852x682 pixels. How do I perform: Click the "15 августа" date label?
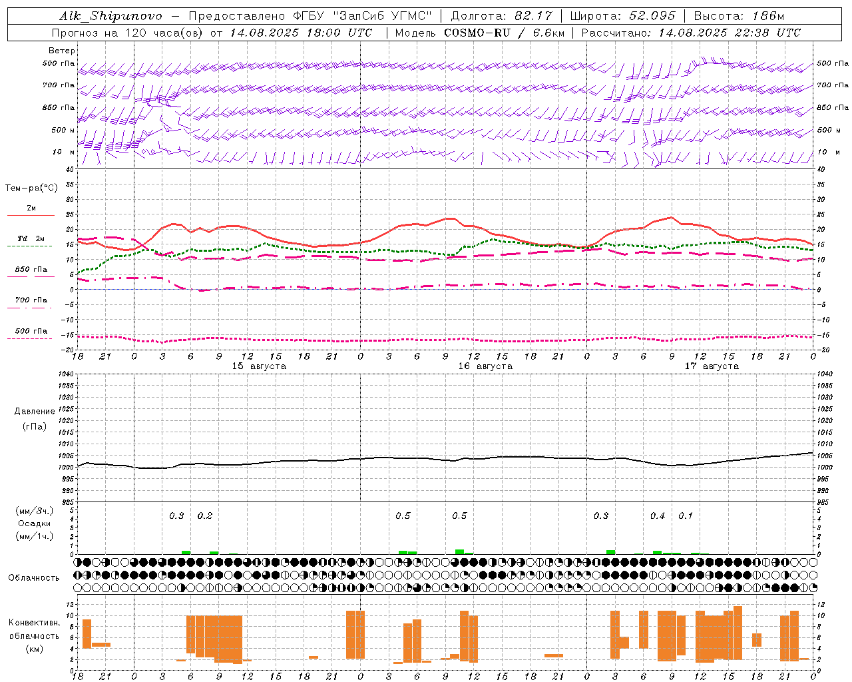tap(259, 366)
